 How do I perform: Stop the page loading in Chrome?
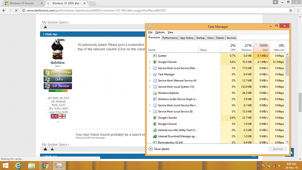[x=17, y=10]
